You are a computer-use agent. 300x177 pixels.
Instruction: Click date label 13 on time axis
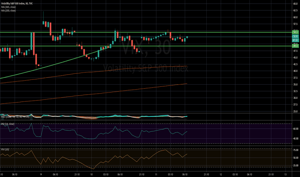point(286,174)
